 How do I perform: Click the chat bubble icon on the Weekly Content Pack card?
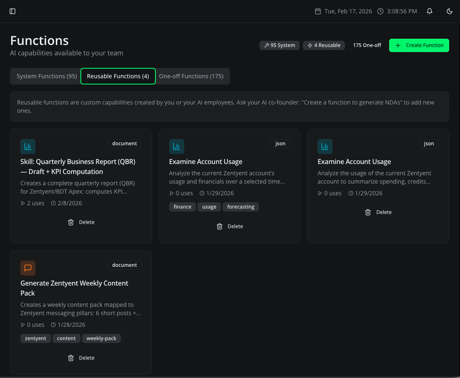(28, 268)
